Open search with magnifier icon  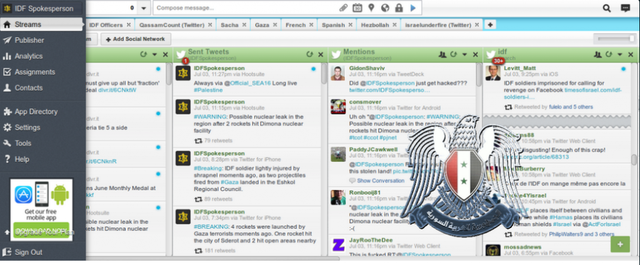point(607,7)
